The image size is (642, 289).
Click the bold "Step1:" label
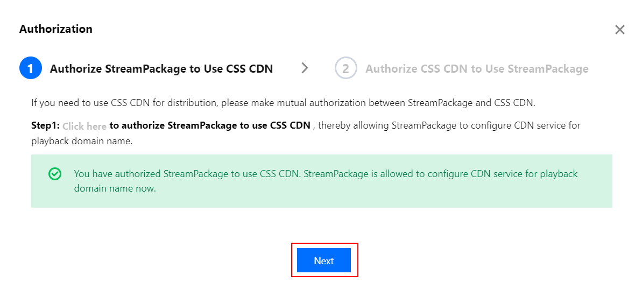coord(45,126)
